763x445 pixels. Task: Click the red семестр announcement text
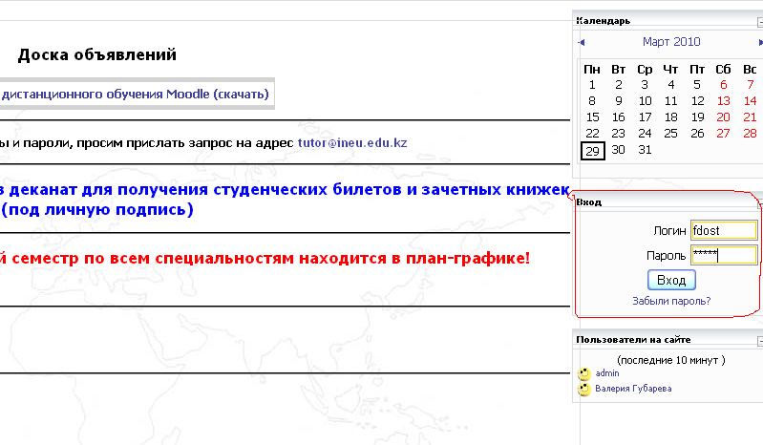point(265,258)
